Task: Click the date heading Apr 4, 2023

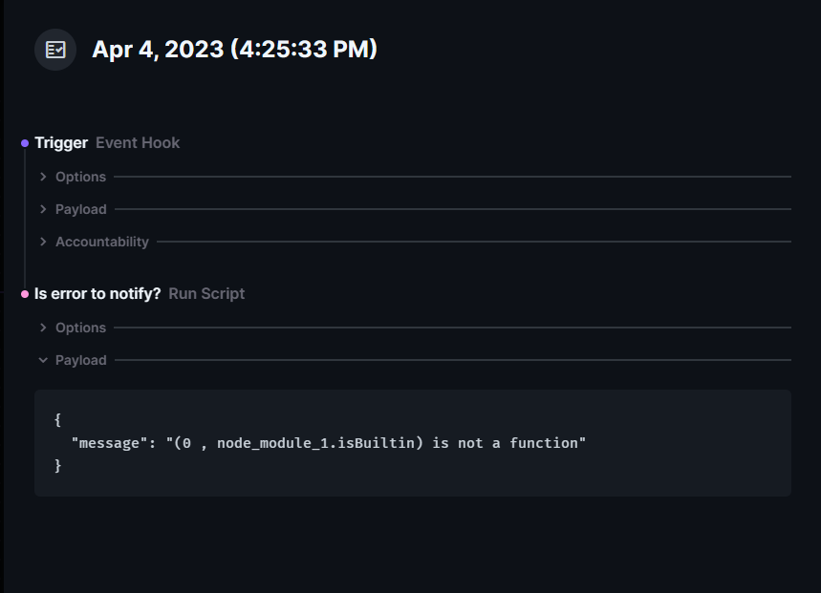Action: [234, 49]
